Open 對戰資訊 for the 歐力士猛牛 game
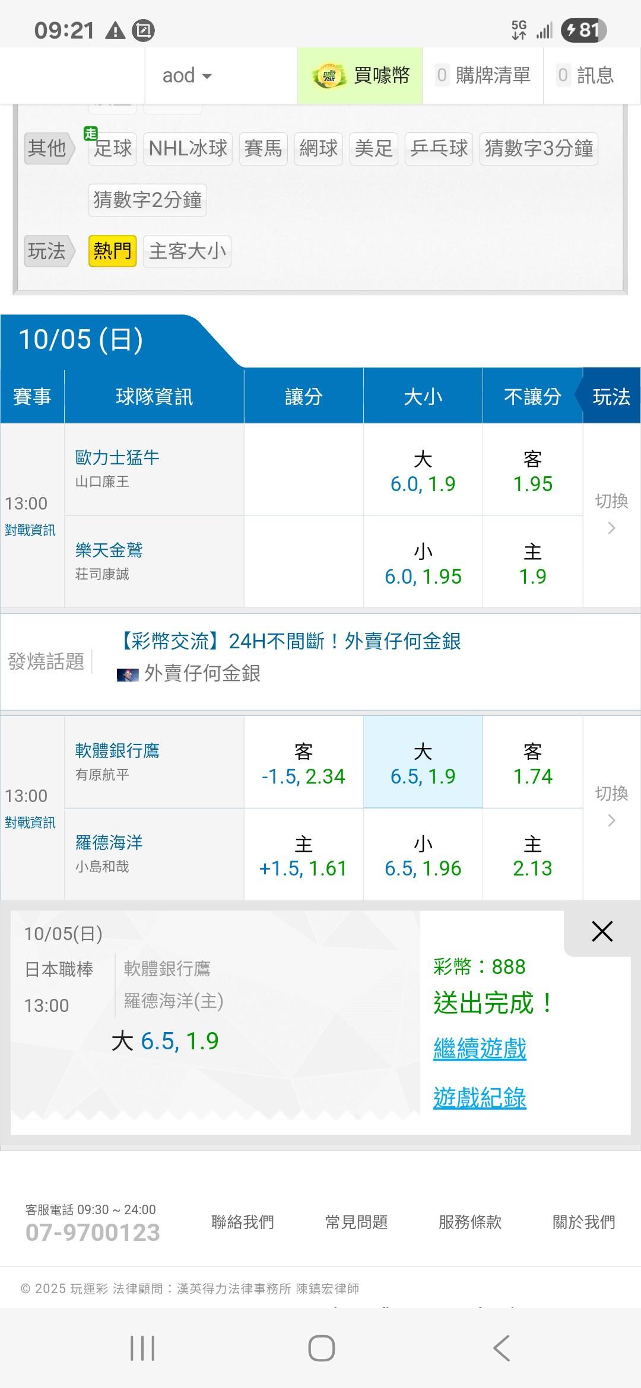The image size is (641, 1388). coord(30,530)
